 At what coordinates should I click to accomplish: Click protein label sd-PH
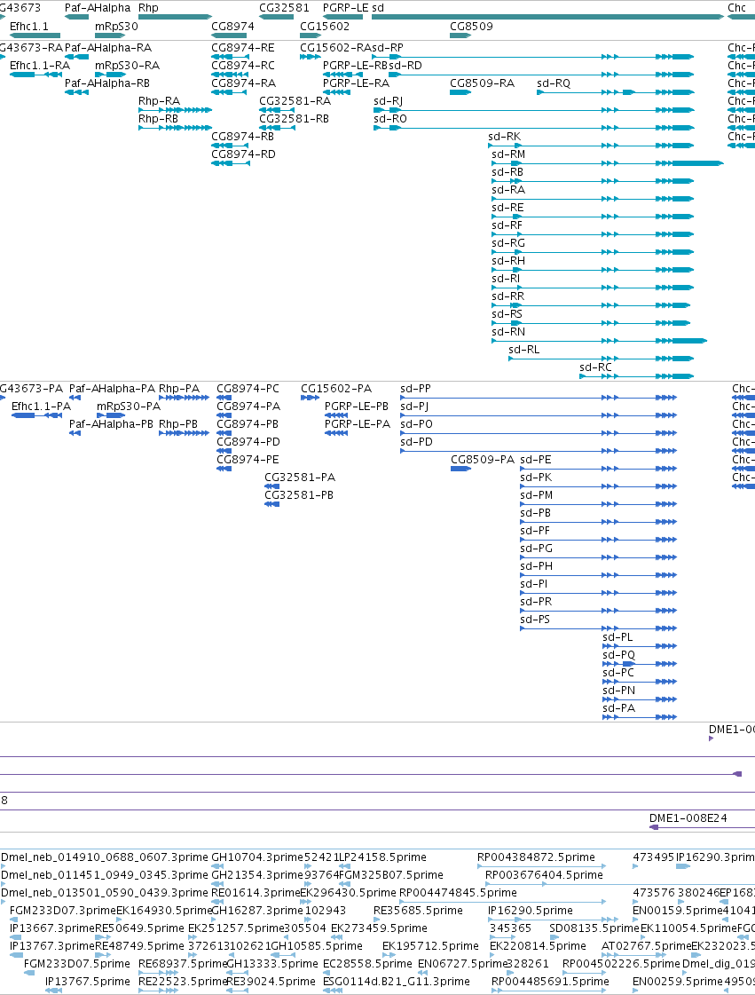pos(537,566)
